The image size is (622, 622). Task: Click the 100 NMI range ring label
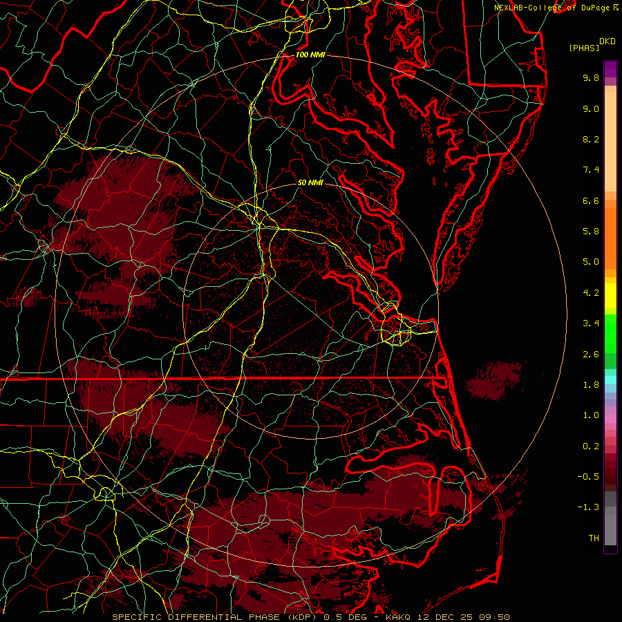point(310,55)
